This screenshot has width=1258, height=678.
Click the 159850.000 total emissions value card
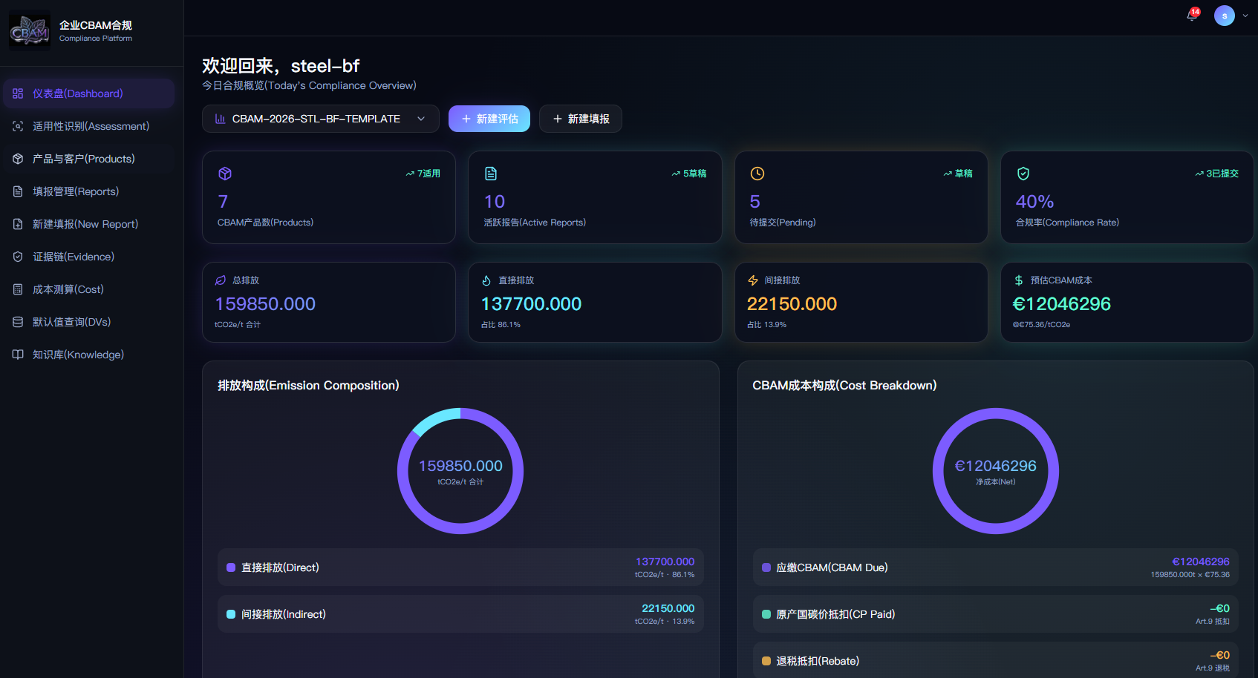(329, 302)
